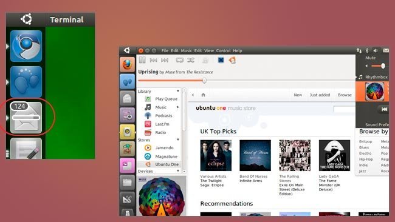Toggle the blue visualization toolbar button
This screenshot has width=395, height=222.
click(x=221, y=60)
